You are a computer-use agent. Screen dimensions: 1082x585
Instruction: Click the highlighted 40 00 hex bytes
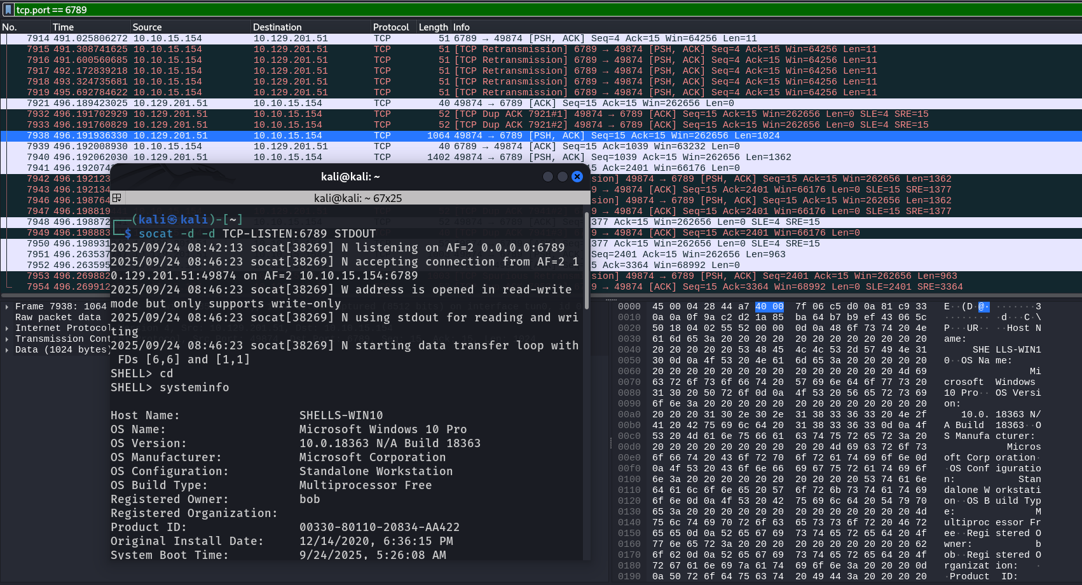point(769,307)
